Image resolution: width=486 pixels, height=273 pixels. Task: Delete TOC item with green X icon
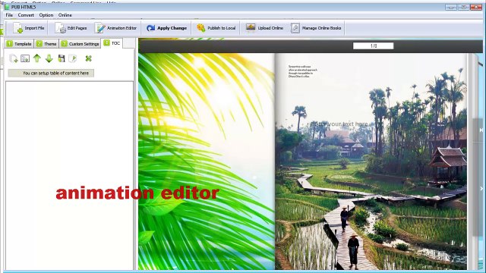(x=89, y=58)
